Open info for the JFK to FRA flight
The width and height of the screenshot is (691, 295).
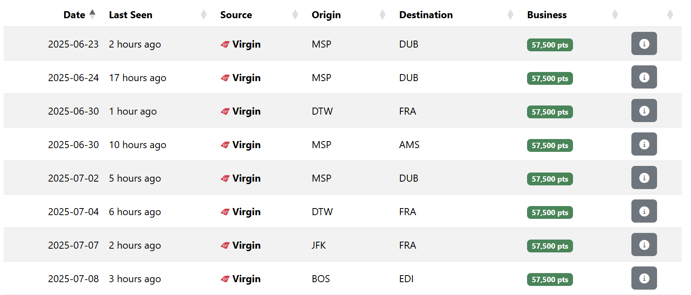[x=644, y=245]
